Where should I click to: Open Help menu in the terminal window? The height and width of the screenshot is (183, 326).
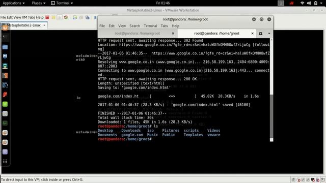tap(175, 26)
